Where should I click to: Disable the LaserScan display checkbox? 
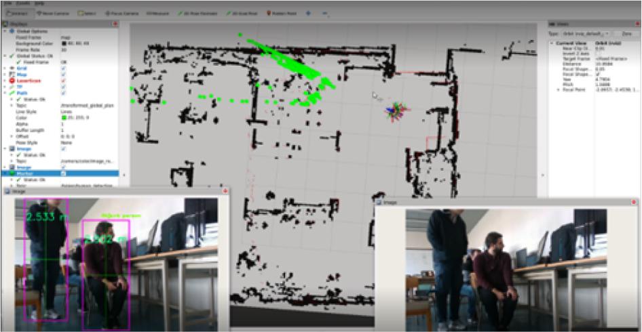[63, 81]
